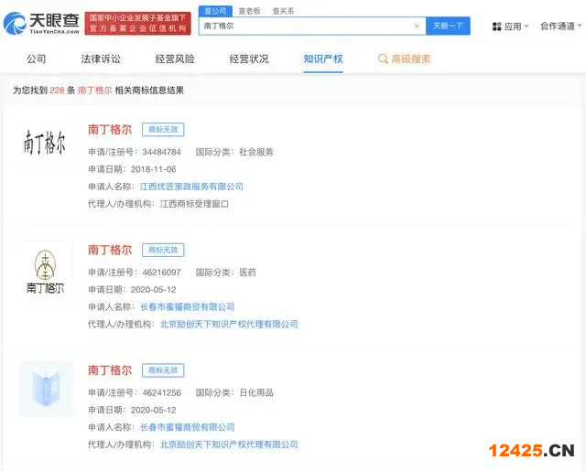Click the 天眼一下 search button
The height and width of the screenshot is (471, 586).
pos(448,26)
